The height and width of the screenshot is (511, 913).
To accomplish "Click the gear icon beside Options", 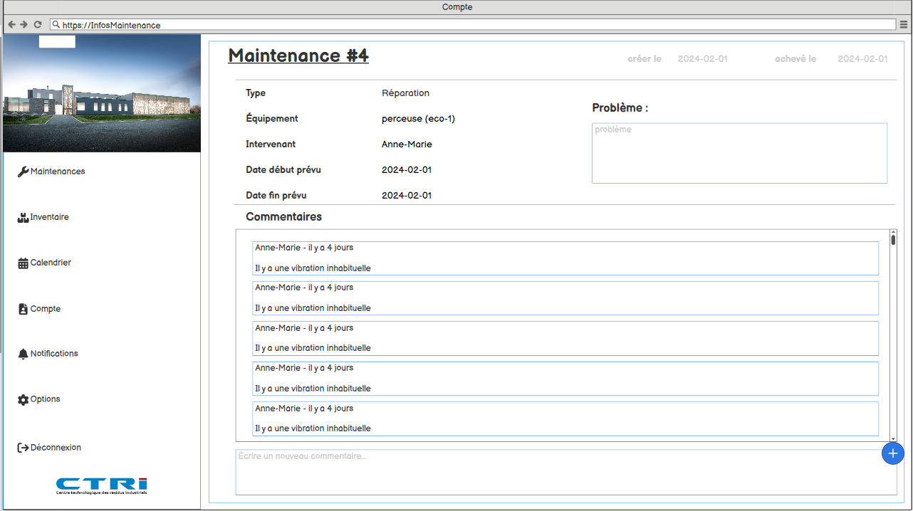I will (23, 399).
